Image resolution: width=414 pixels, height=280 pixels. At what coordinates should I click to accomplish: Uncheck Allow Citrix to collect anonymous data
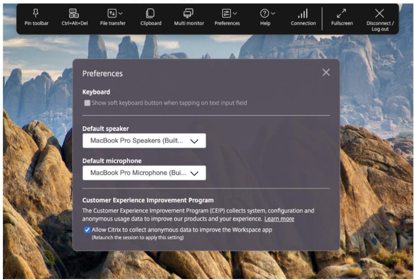tap(87, 230)
